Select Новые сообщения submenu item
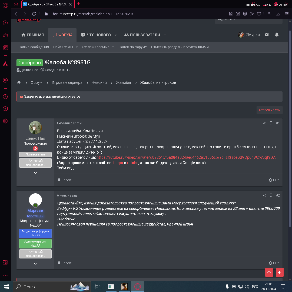 [34, 47]
